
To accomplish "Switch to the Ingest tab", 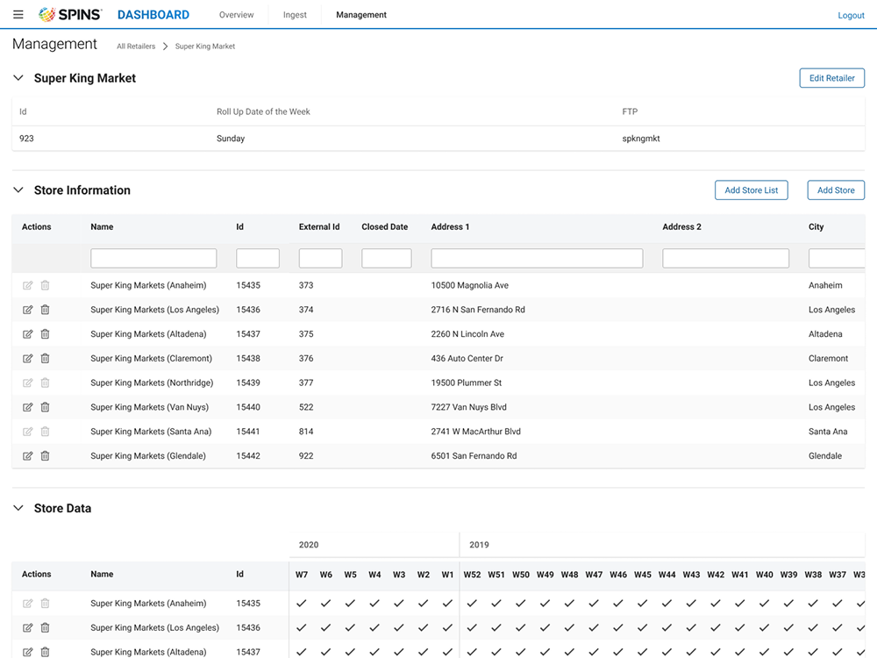I will (x=295, y=15).
